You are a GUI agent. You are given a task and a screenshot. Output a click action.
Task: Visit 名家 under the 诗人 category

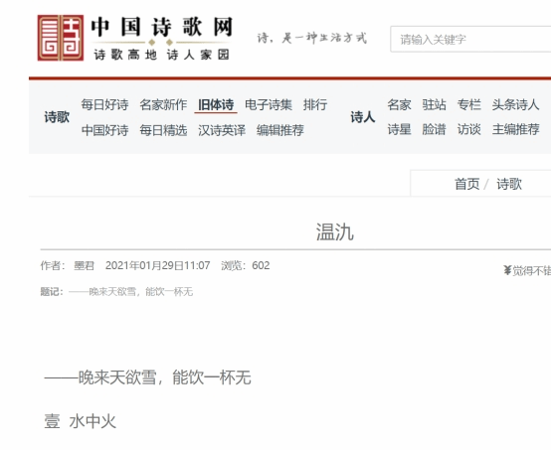point(399,104)
